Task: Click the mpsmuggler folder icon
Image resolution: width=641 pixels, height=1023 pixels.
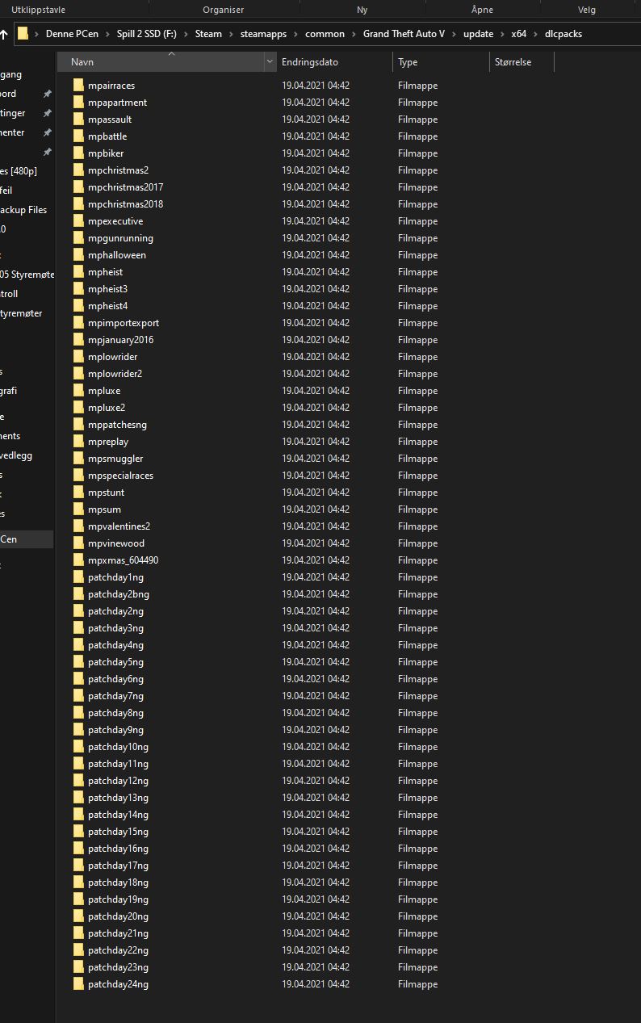Action: point(78,459)
